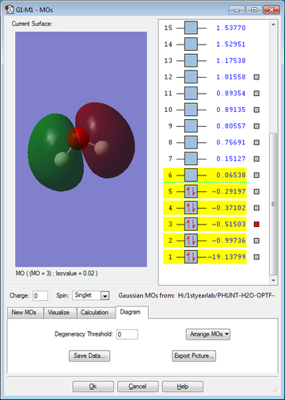Click the Save Data button
This screenshot has width=285, height=400.
tap(89, 356)
